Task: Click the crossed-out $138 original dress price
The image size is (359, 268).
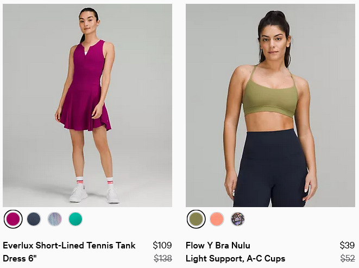Action: tap(162, 258)
